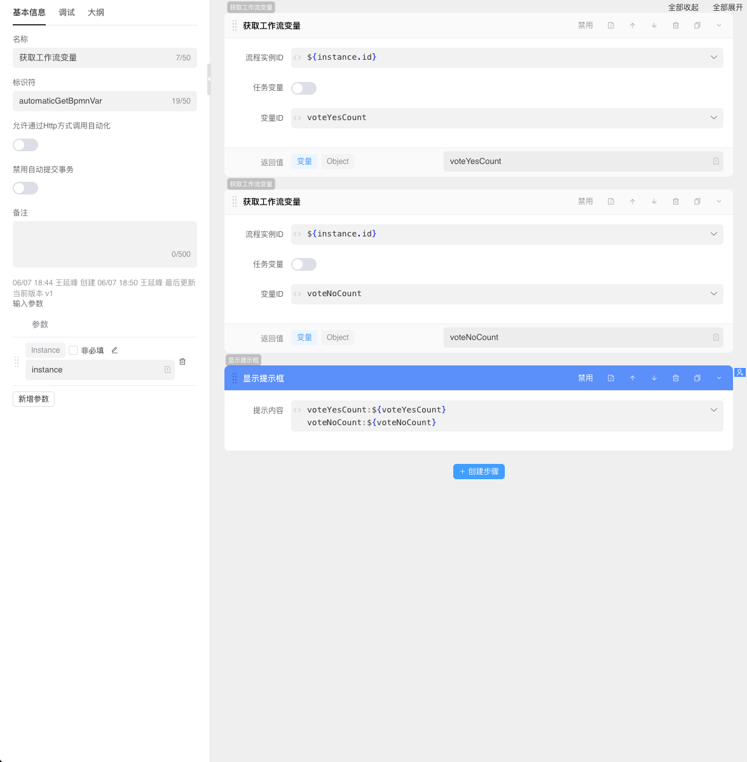Screen dimensions: 747x762
Task: Enable 任务变量 in the first step
Action: point(304,88)
